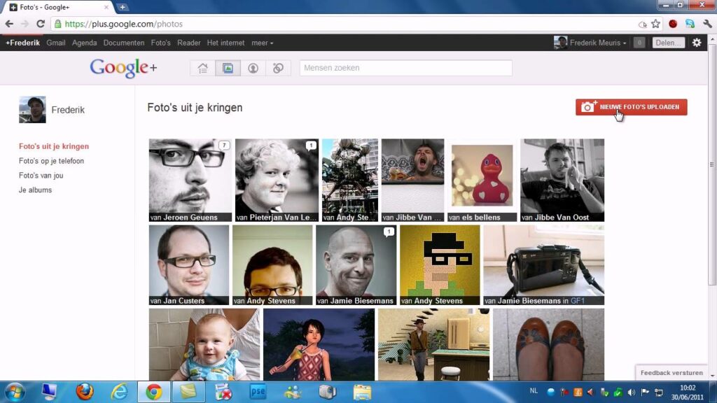Viewport: 717px width, 403px height.
Task: Open the Google+ settings gear icon
Action: point(697,43)
